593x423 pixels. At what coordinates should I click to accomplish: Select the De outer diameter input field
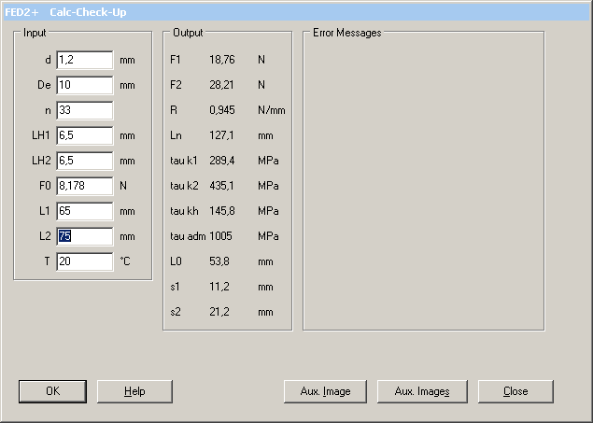click(x=84, y=85)
